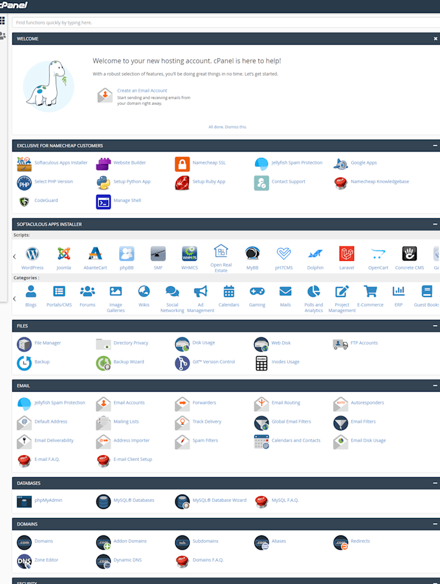
Task: Open Setup Python App icon
Action: point(104,183)
